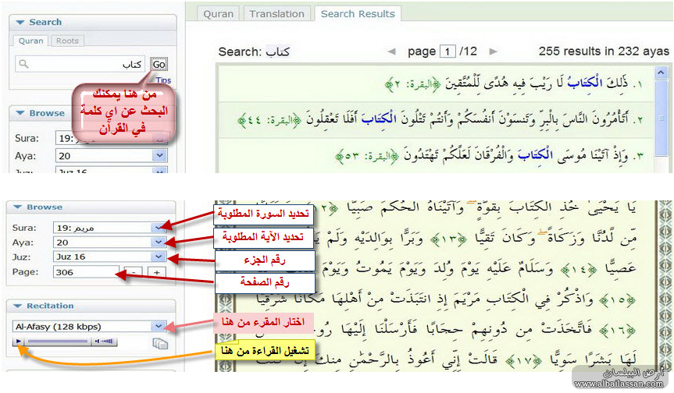Image resolution: width=674 pixels, height=393 pixels.
Task: Open Aya dropdown in the upper screenshot
Action: pyautogui.click(x=159, y=155)
